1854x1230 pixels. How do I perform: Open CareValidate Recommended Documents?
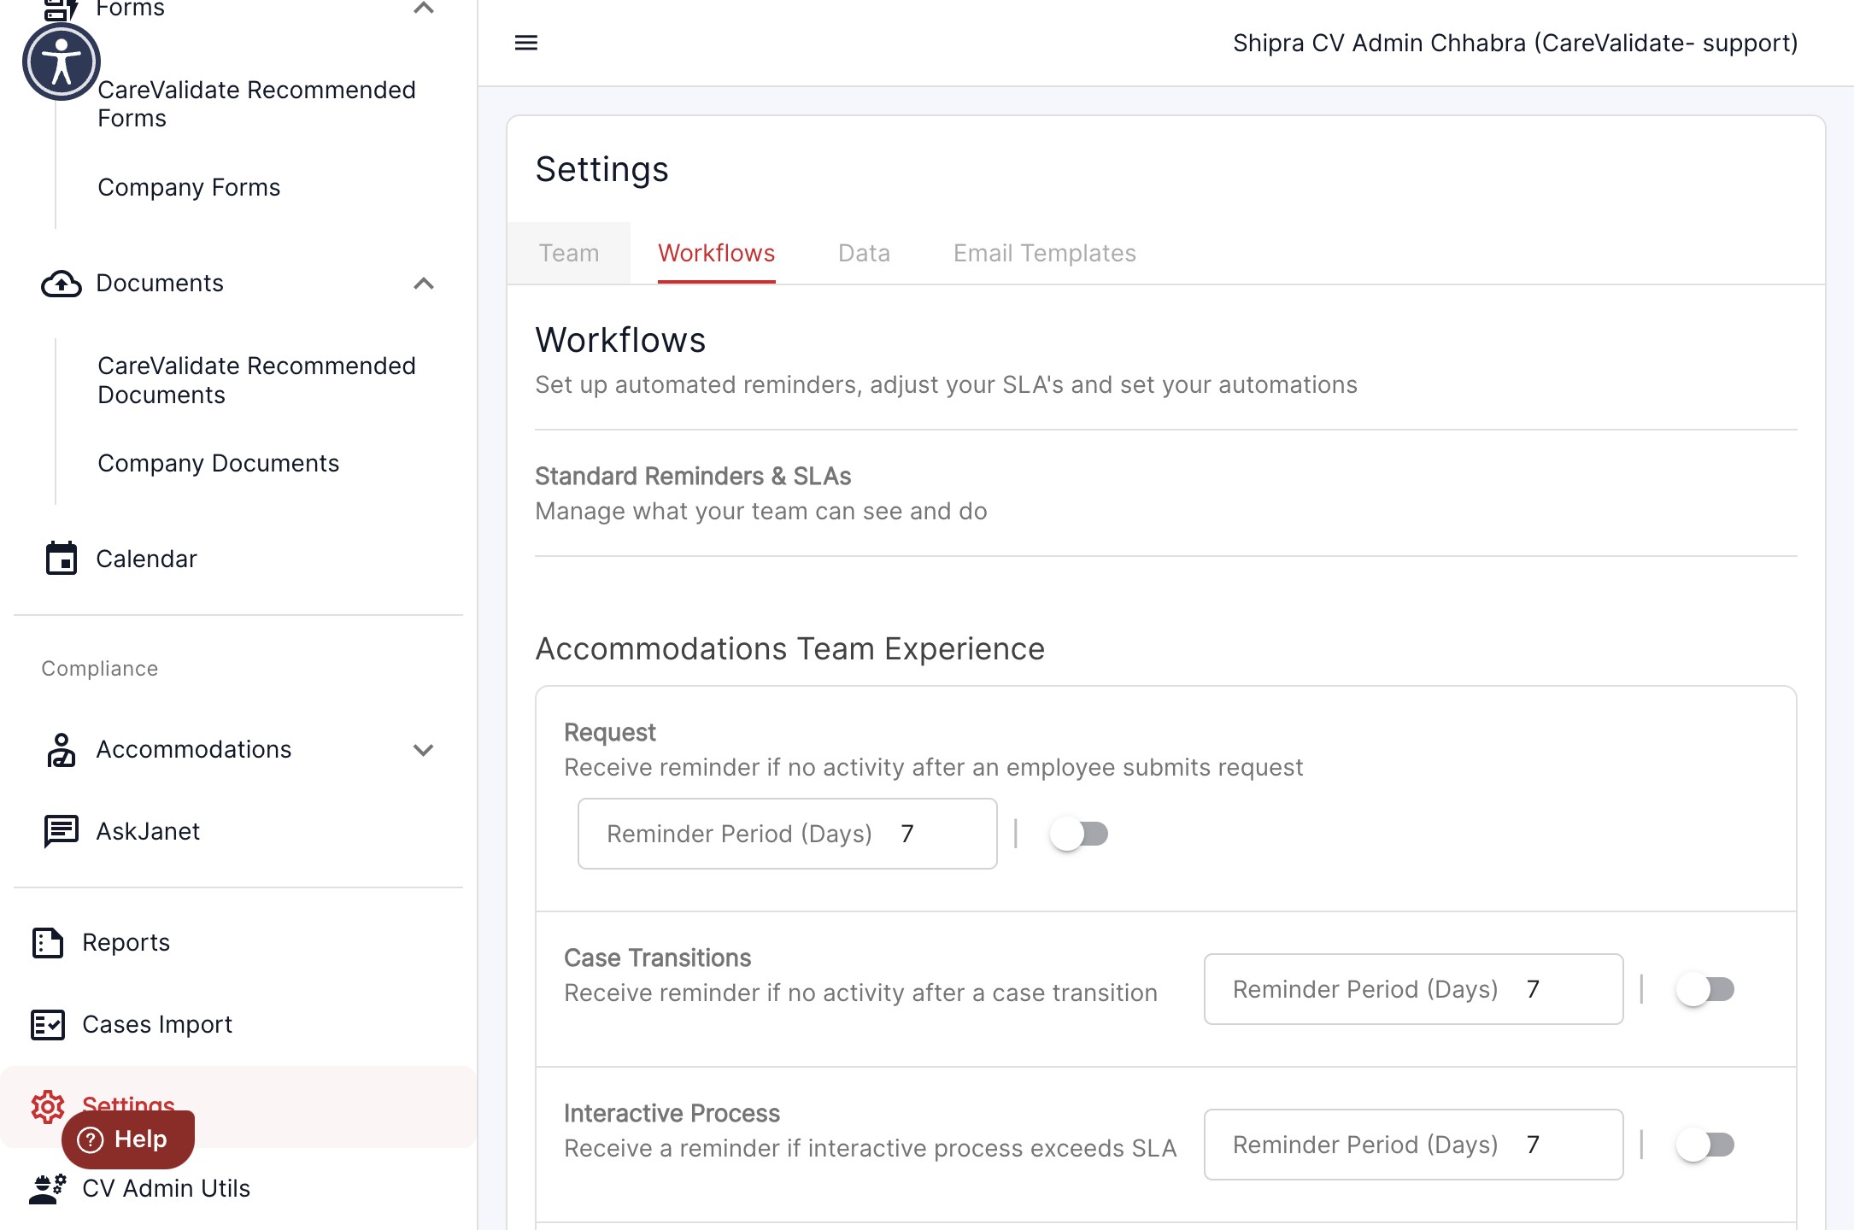click(x=256, y=380)
